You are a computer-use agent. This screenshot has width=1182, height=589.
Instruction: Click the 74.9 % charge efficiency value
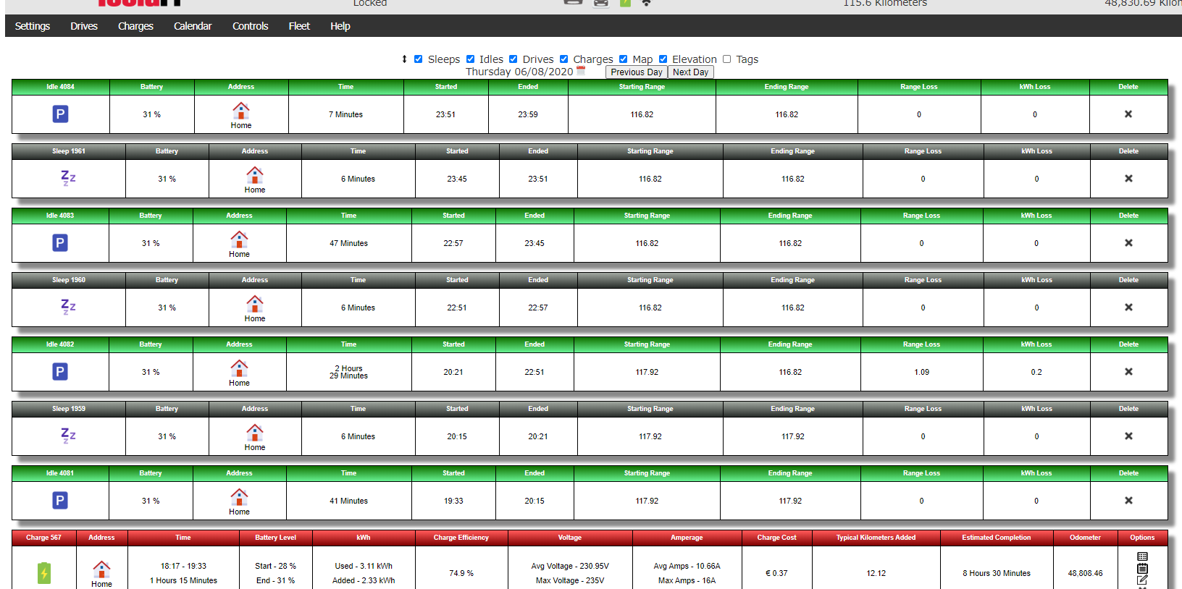461,573
